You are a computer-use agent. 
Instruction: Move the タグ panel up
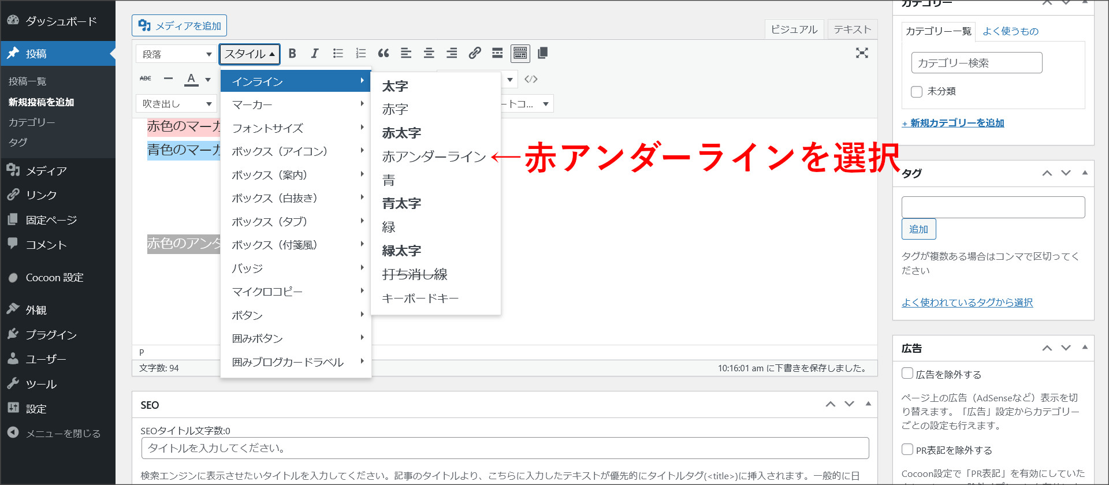[1047, 173]
